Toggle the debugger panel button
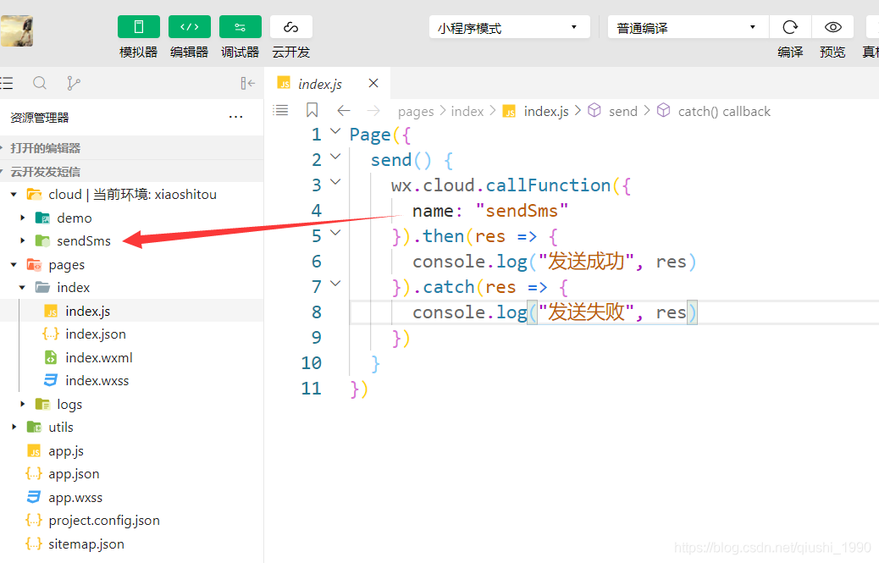Screen dimensions: 879x563 point(240,27)
